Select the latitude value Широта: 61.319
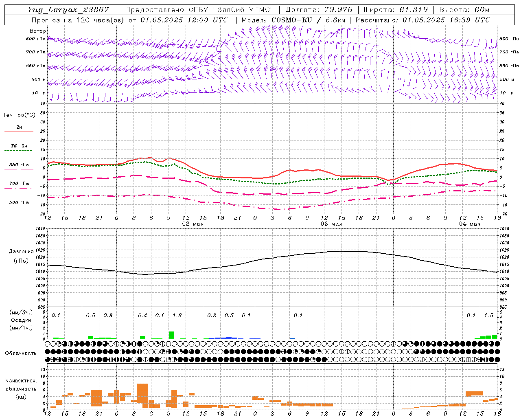 395,10
